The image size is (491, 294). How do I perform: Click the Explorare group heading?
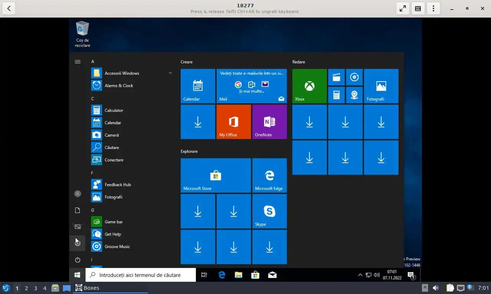click(189, 152)
